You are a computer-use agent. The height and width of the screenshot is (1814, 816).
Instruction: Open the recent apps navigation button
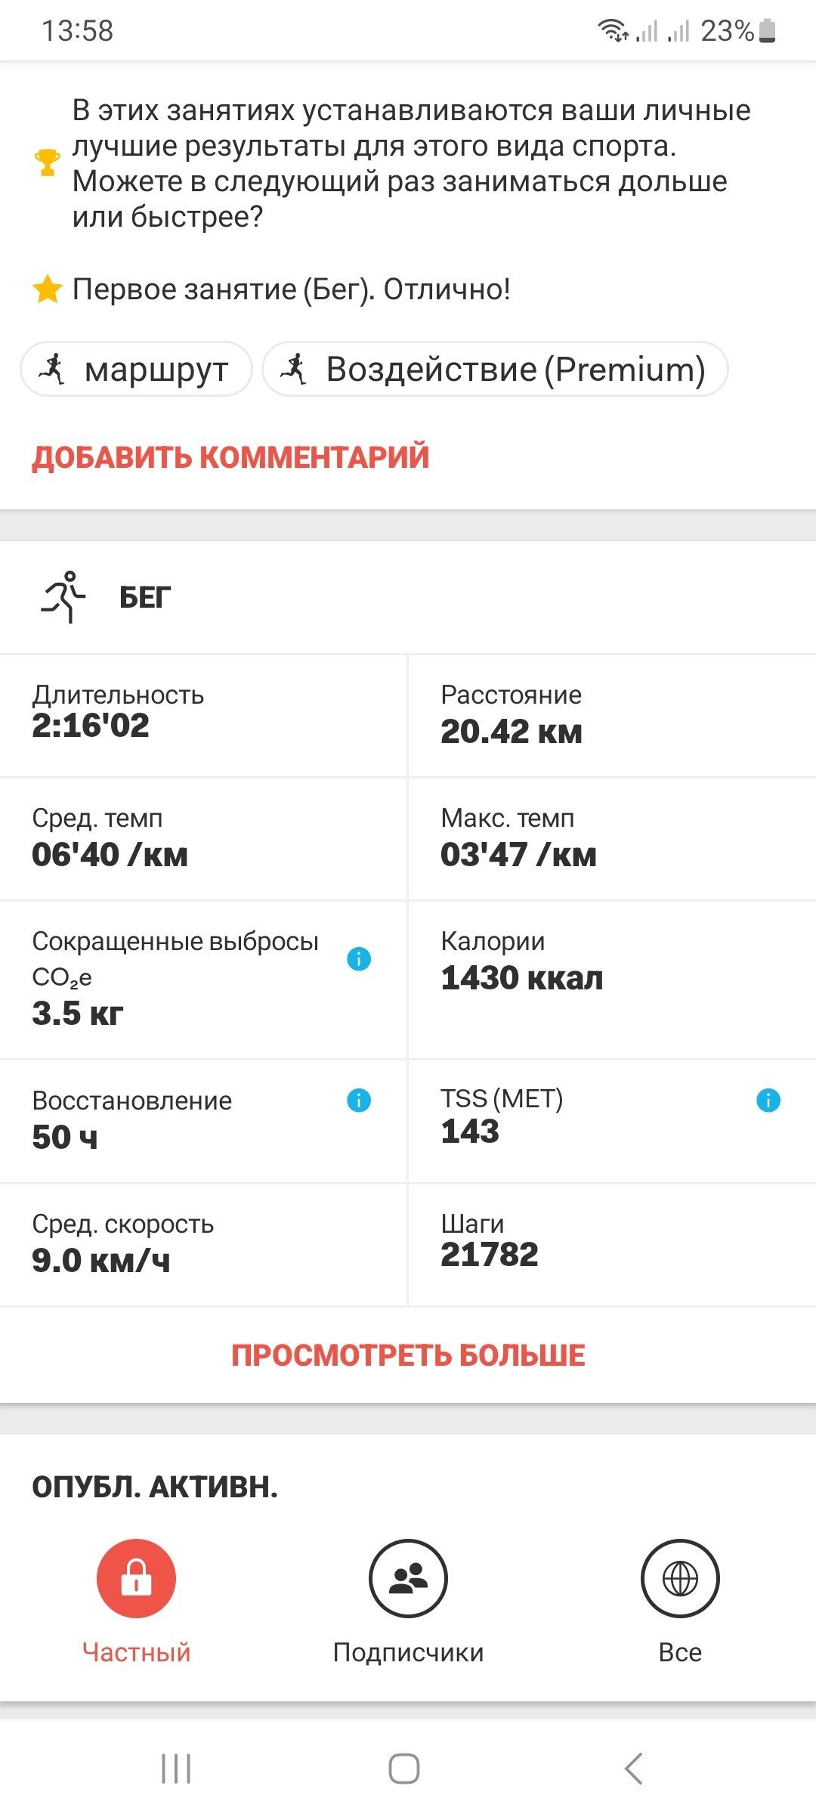176,1769
